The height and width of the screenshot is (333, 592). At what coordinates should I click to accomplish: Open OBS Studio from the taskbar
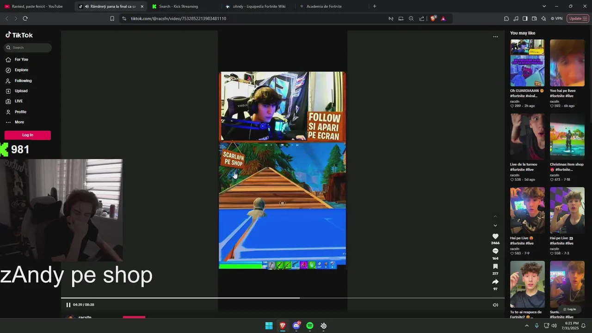[324, 326]
